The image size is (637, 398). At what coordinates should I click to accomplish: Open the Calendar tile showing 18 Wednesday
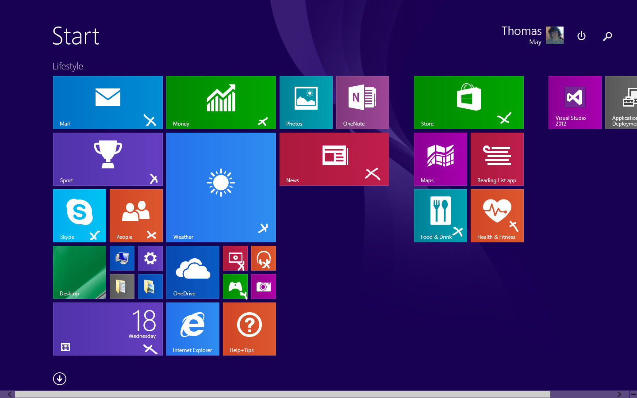(x=108, y=329)
